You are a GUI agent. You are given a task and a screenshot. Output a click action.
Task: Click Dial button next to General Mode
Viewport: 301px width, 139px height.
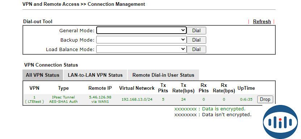click(x=196, y=30)
